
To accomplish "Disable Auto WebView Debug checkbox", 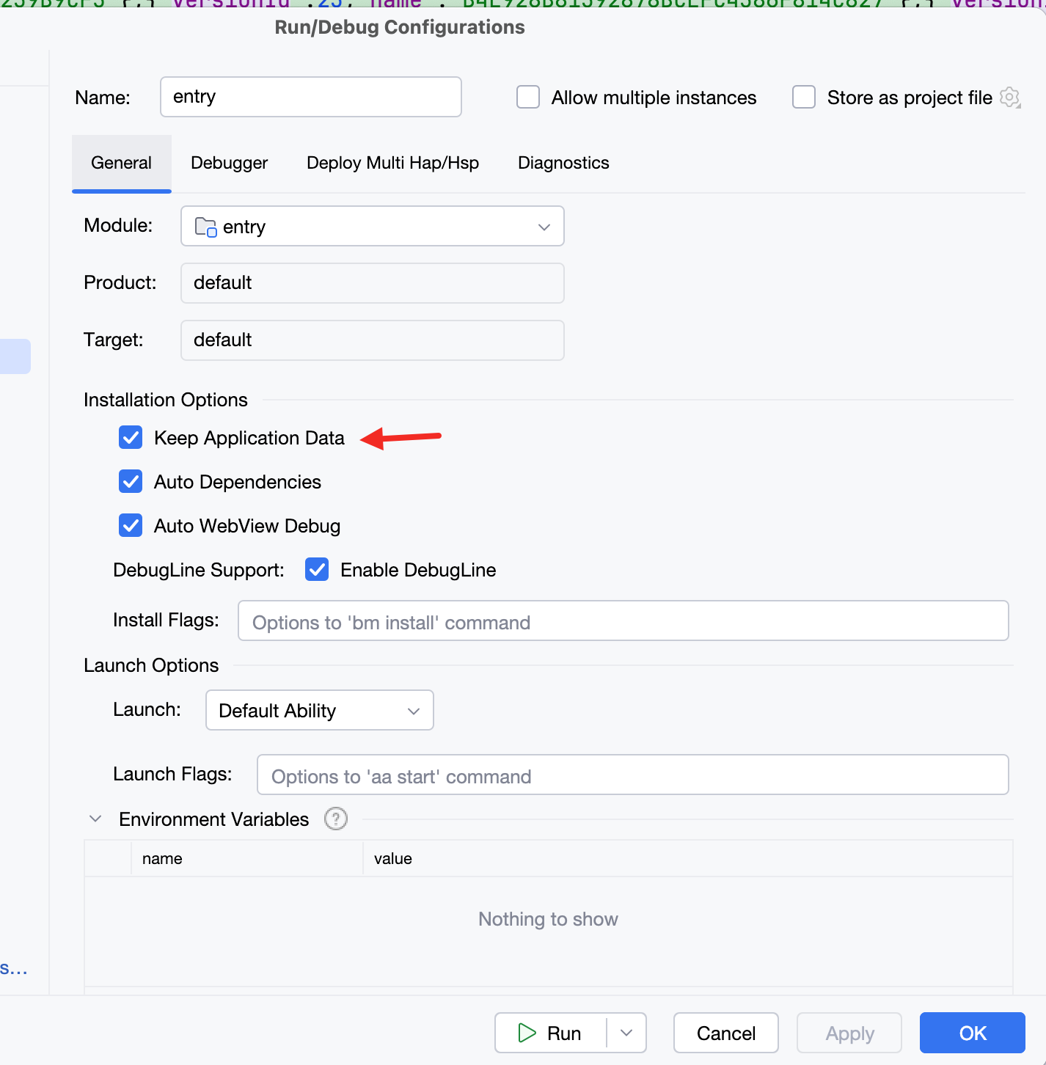I will pos(131,526).
